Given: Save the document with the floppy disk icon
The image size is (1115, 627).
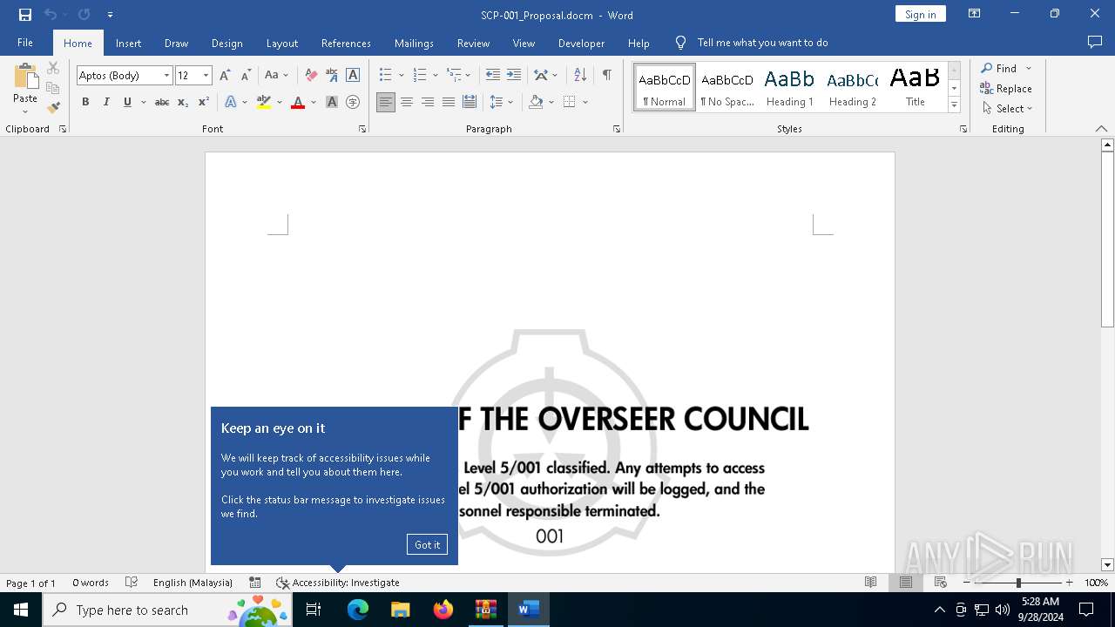Looking at the screenshot, I should (x=25, y=15).
